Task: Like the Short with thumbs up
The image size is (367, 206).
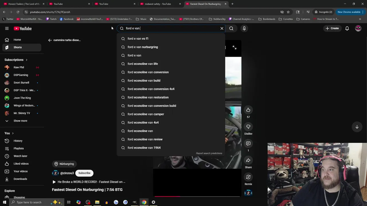Action: pyautogui.click(x=248, y=110)
